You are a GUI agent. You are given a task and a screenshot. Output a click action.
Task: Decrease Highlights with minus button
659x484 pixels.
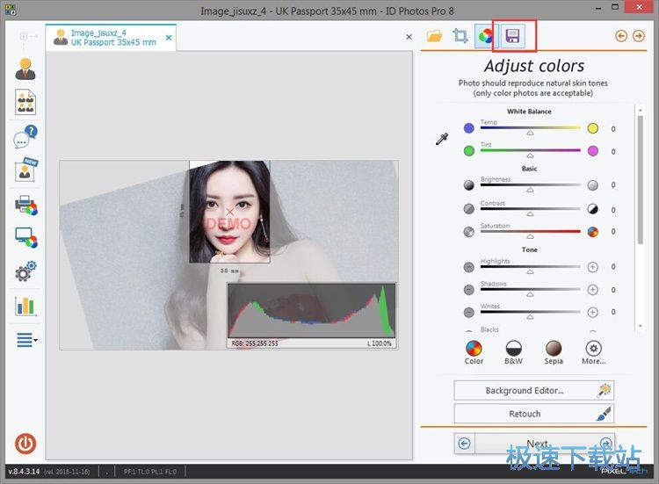point(469,267)
